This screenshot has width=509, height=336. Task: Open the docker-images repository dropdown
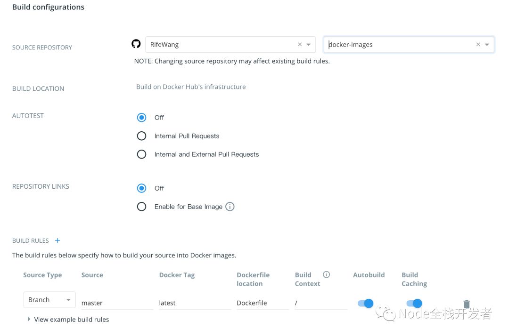point(487,45)
